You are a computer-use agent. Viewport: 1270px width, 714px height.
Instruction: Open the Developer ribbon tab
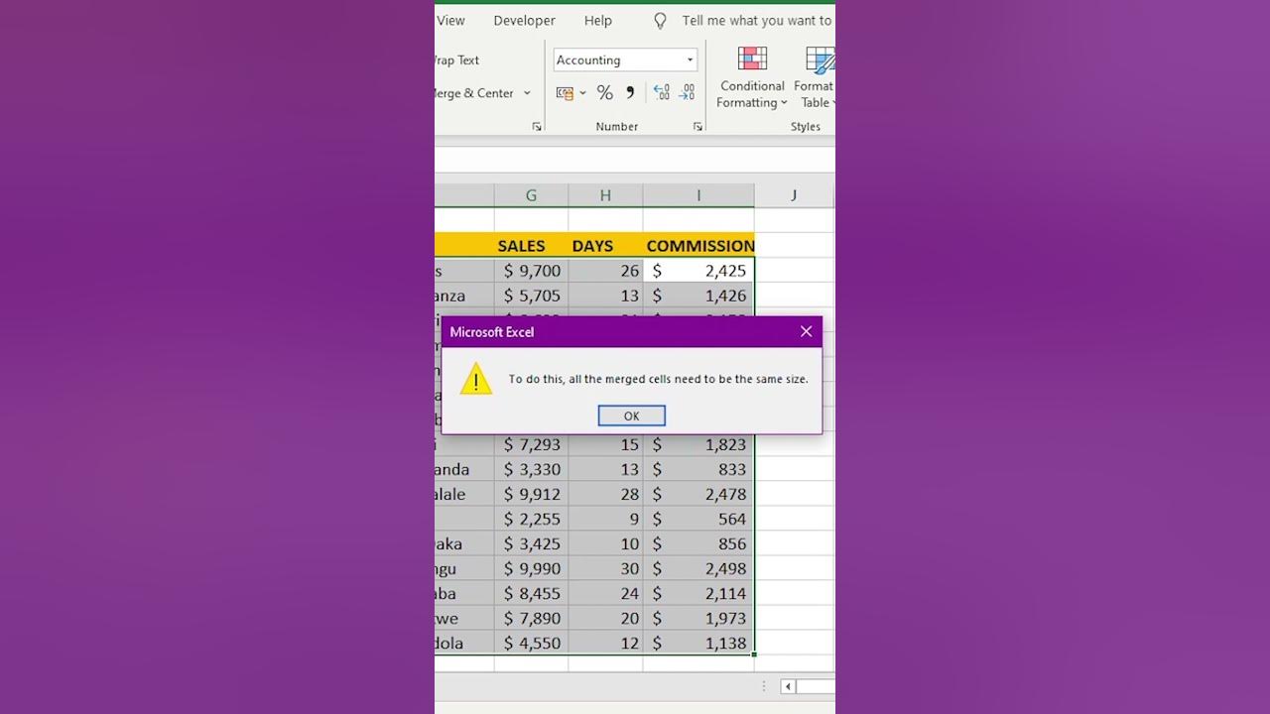point(524,20)
